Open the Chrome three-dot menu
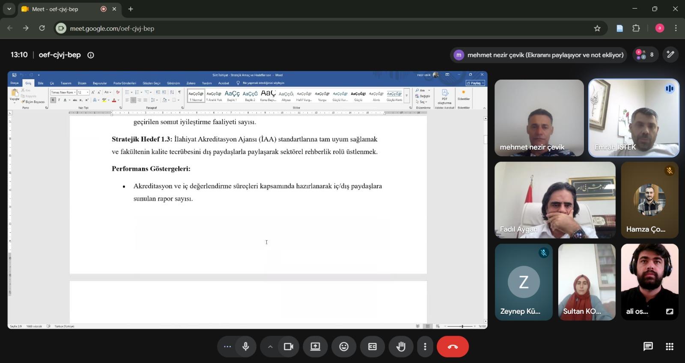The height and width of the screenshot is (363, 685). click(x=676, y=28)
